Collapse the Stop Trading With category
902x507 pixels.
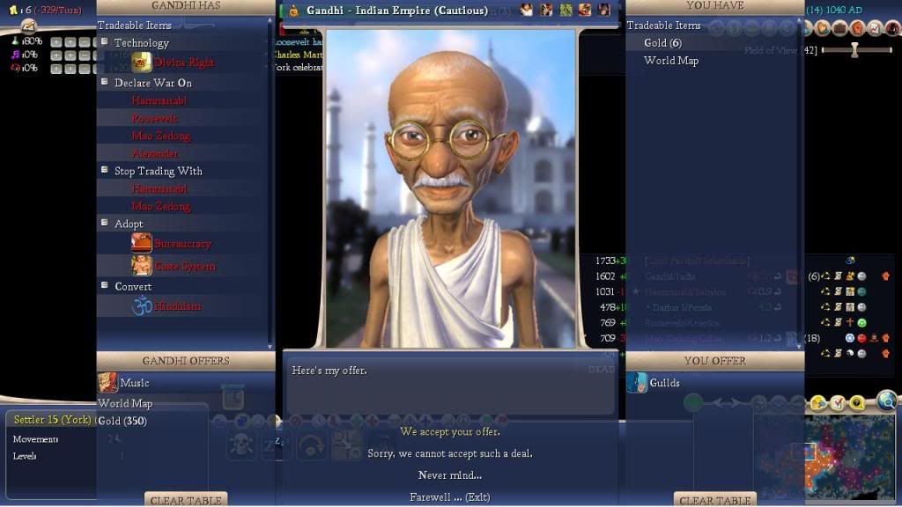[x=105, y=170]
